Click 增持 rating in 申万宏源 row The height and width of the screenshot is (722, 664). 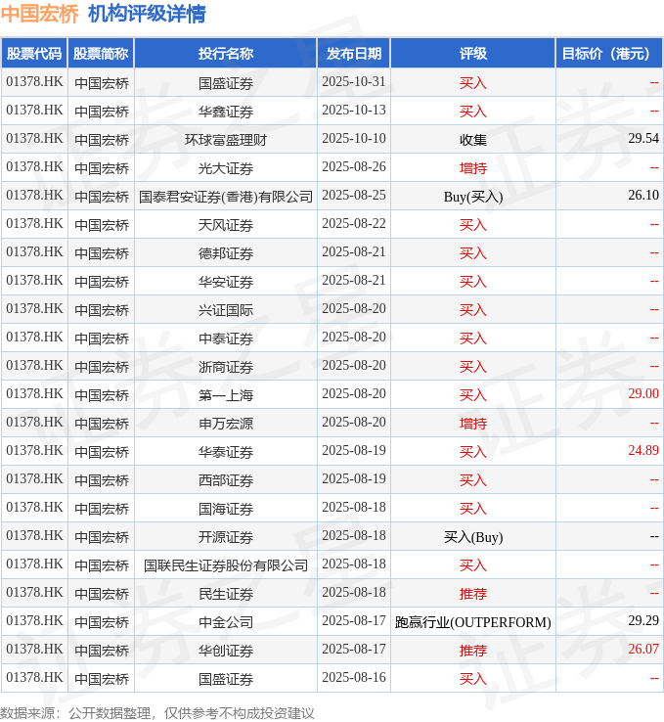coord(473,424)
